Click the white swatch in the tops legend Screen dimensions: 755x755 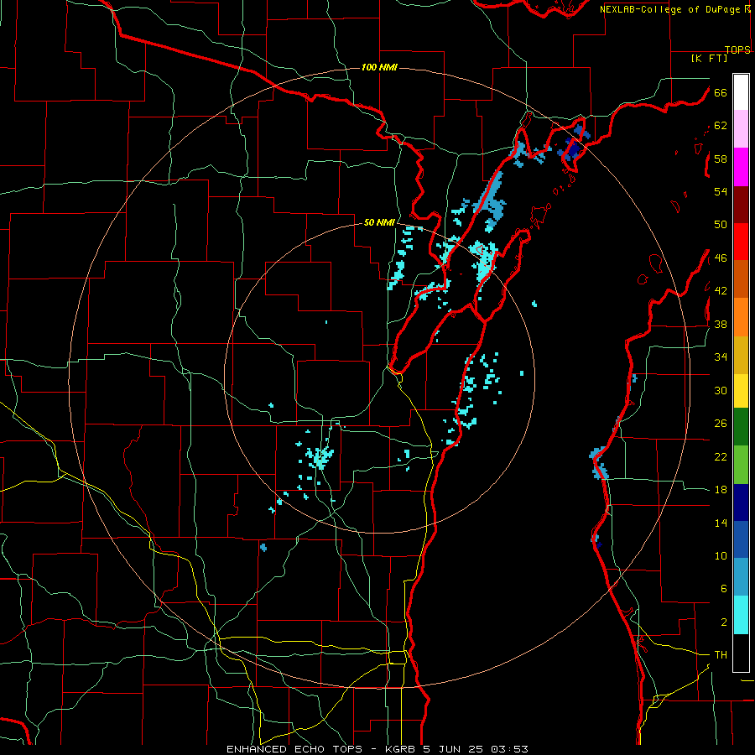pos(741,92)
